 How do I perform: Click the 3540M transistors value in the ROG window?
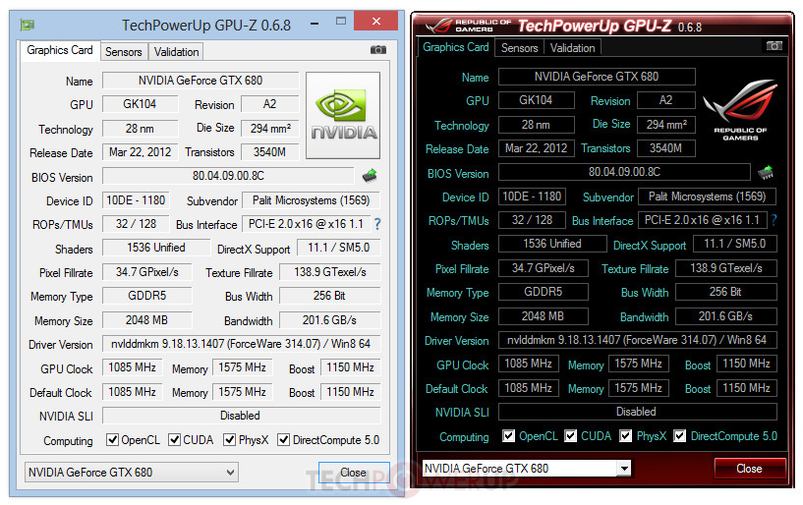tap(665, 148)
